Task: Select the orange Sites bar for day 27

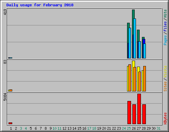Action: [140, 82]
